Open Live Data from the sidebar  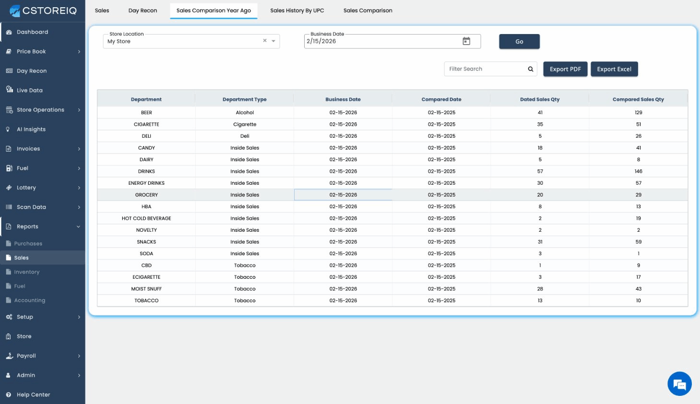click(x=30, y=90)
